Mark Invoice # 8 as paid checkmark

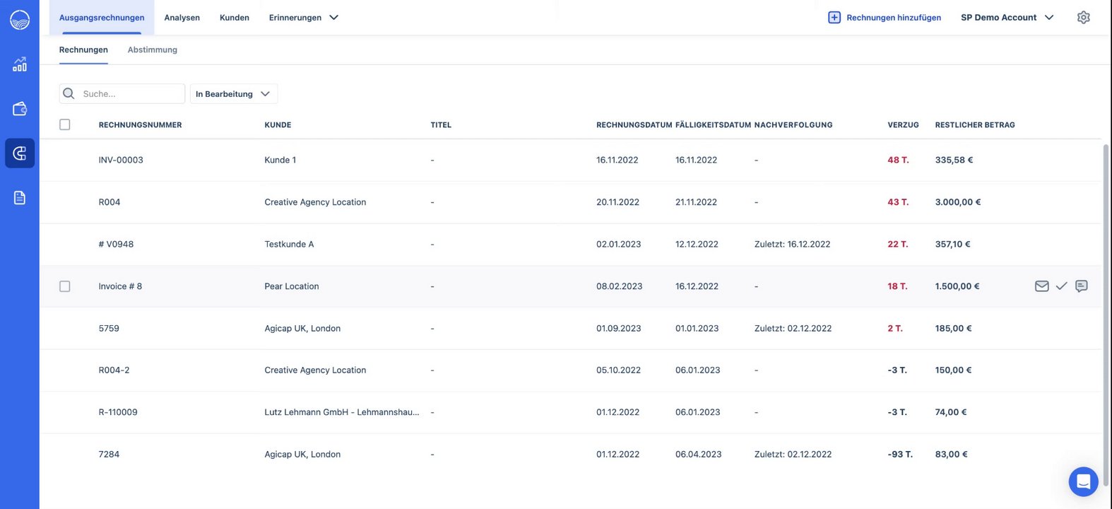coord(1061,286)
